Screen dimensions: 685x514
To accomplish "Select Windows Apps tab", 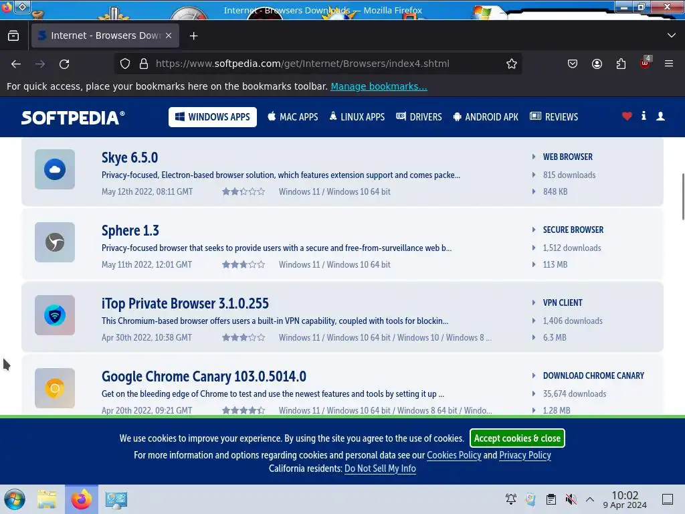I will click(213, 117).
